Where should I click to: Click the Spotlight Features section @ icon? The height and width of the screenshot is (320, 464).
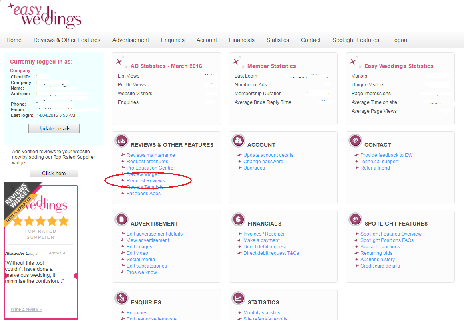[x=355, y=220]
